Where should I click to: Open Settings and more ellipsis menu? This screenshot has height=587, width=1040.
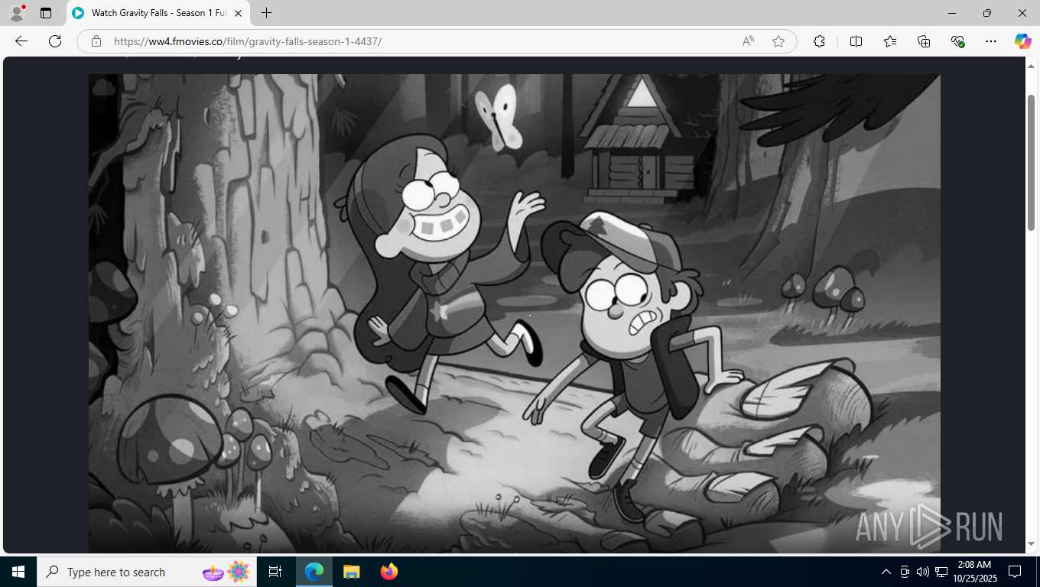coord(991,41)
